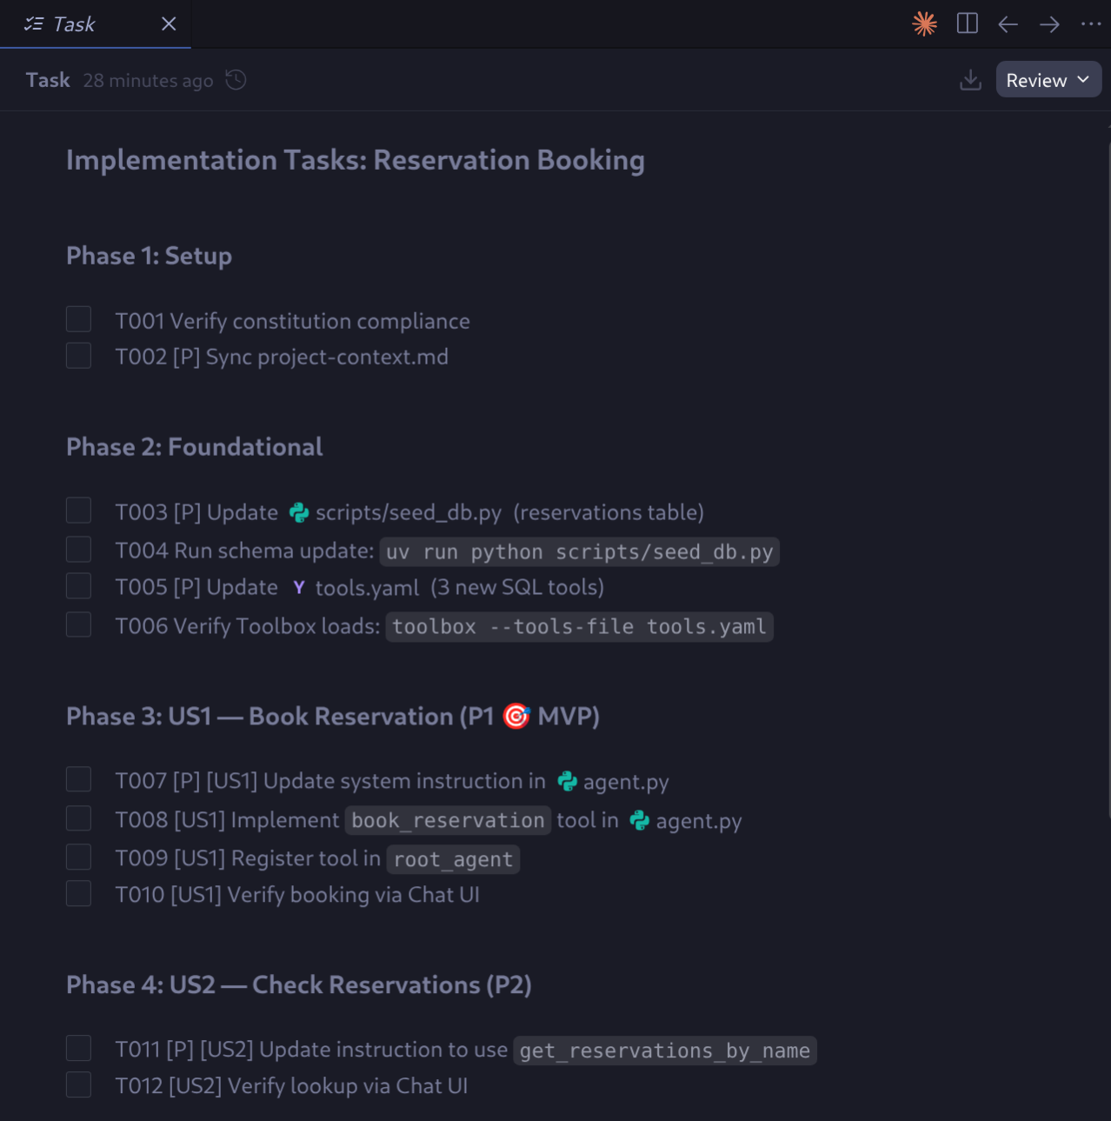Click the download icon beside Review
Image resolution: width=1111 pixels, height=1121 pixels.
970,79
